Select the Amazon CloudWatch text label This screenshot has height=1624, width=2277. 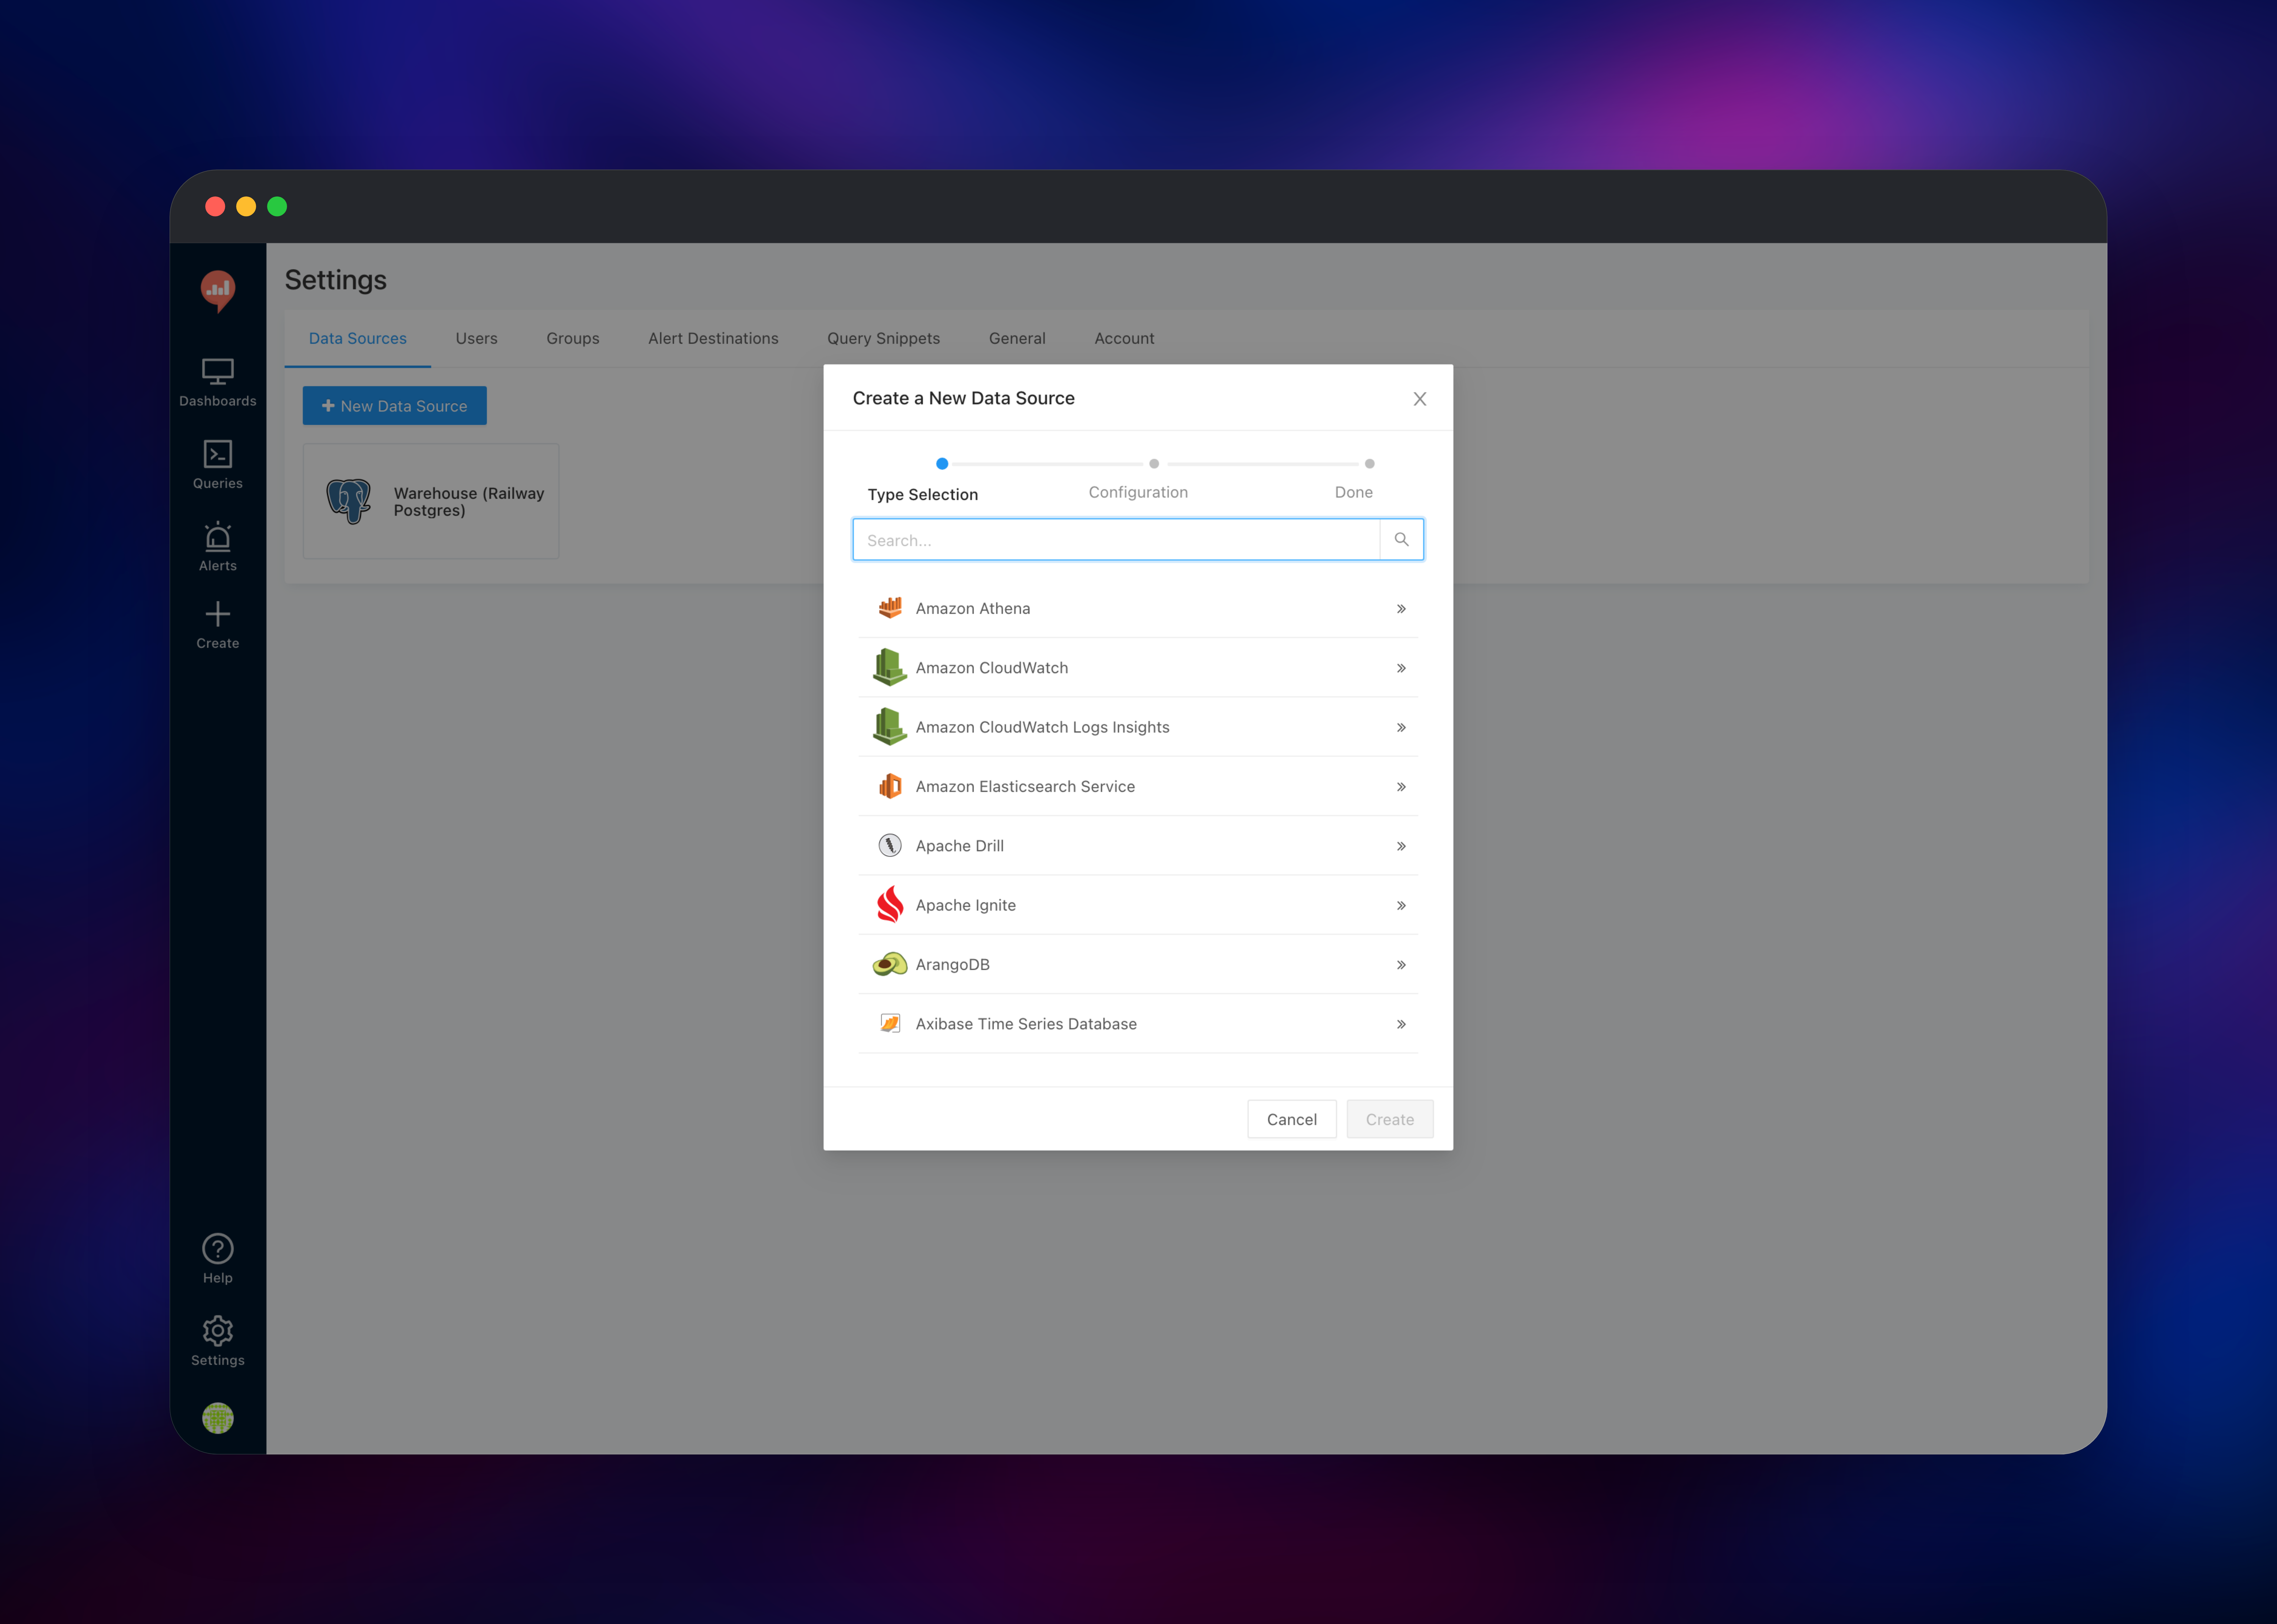click(992, 668)
